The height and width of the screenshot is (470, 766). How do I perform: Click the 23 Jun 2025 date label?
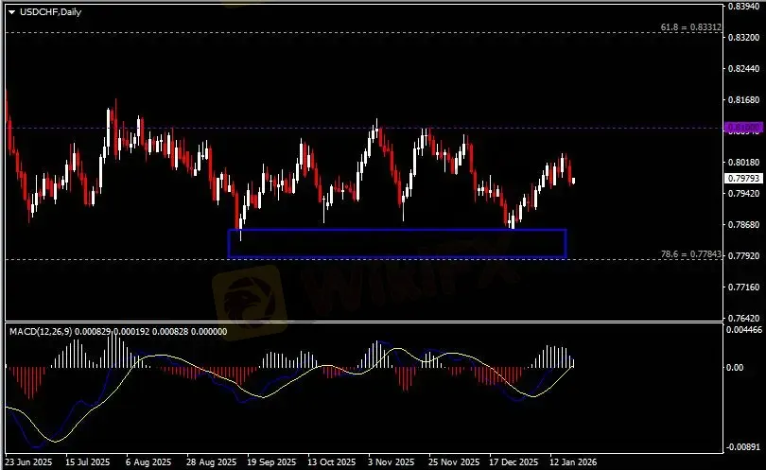tap(28, 461)
